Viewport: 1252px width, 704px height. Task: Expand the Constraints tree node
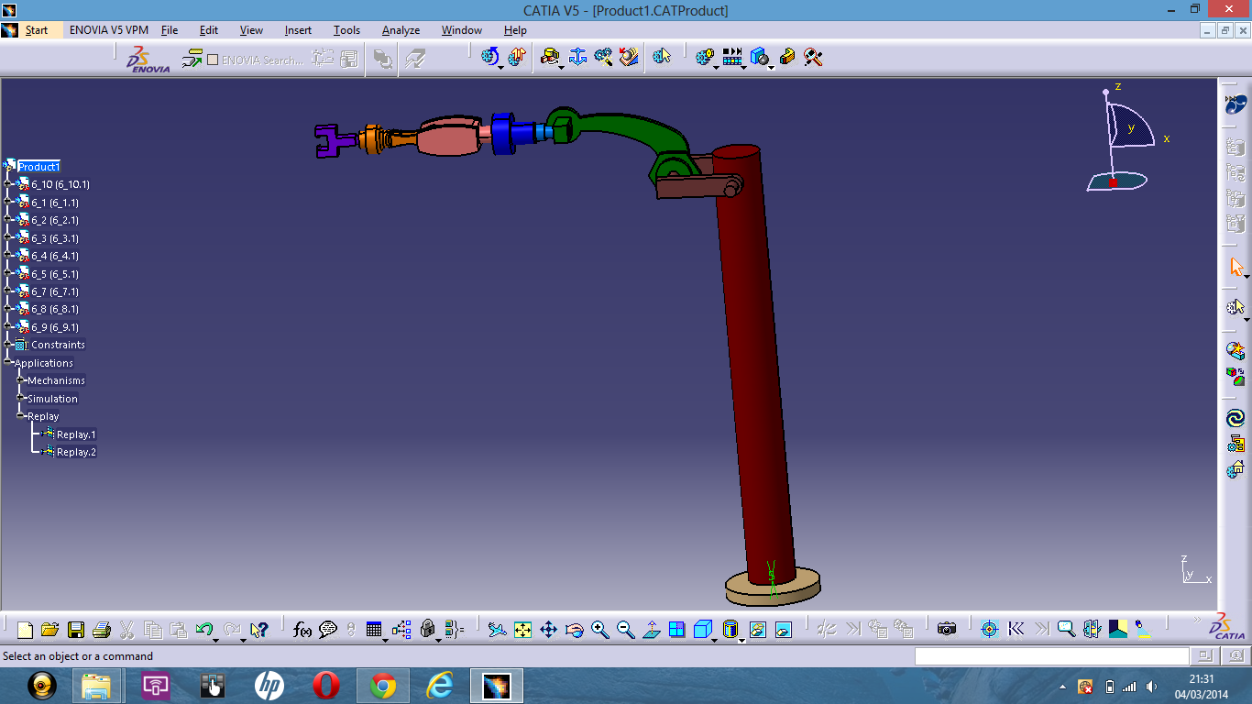click(x=9, y=345)
